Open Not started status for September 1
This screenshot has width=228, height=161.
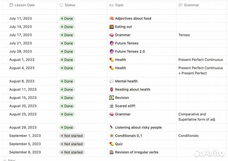[x=72, y=136]
